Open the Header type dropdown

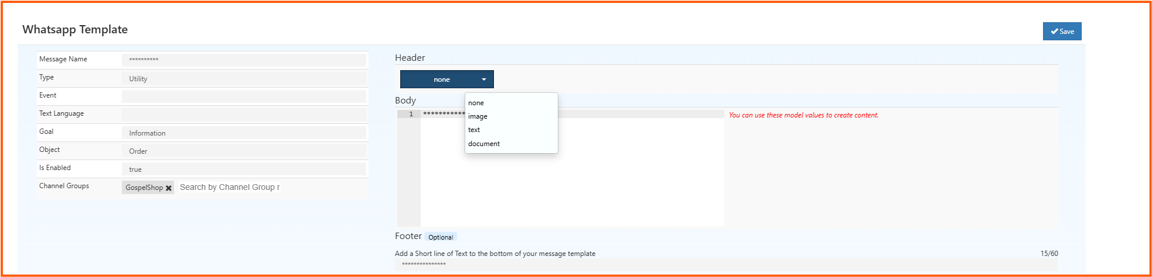click(447, 79)
